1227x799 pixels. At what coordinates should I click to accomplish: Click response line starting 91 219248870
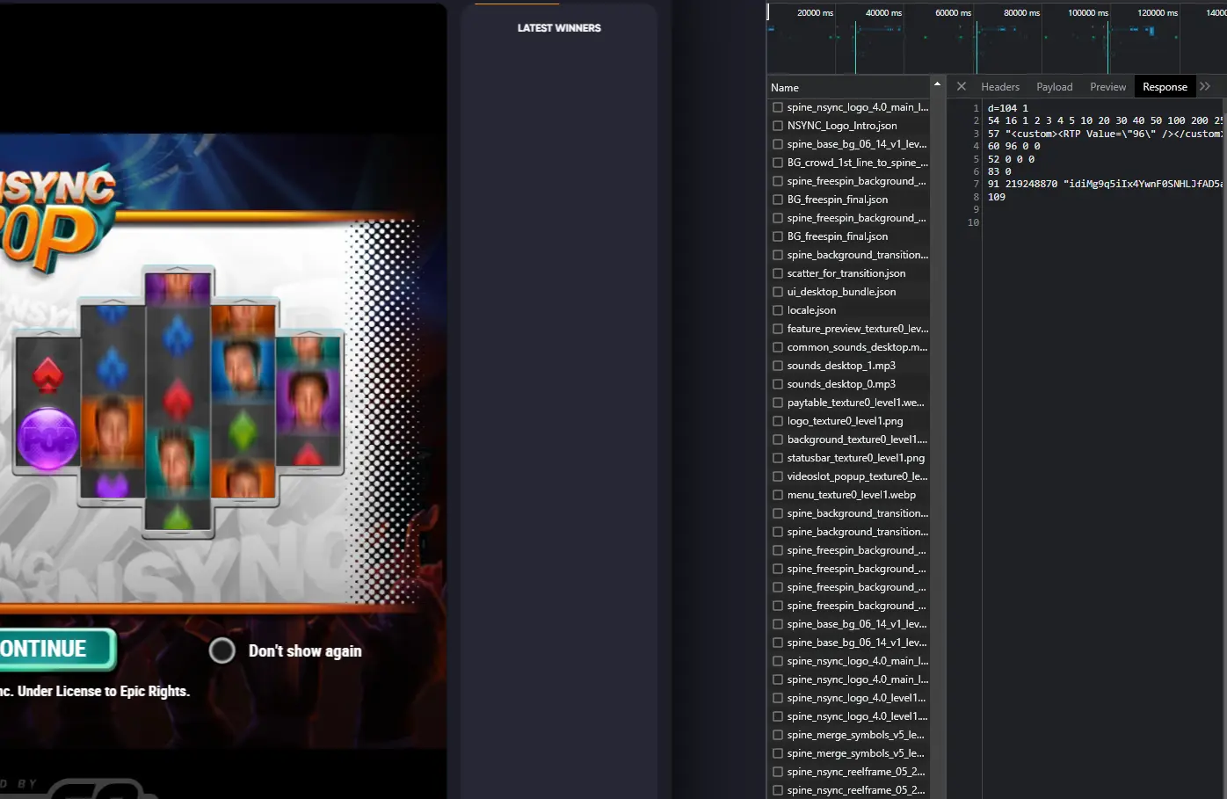coord(1105,184)
